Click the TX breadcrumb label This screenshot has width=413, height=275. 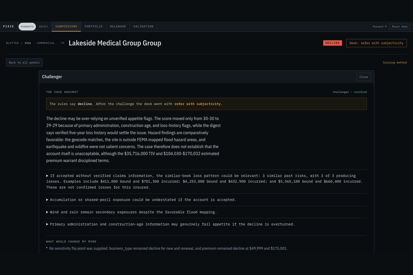click(63, 43)
